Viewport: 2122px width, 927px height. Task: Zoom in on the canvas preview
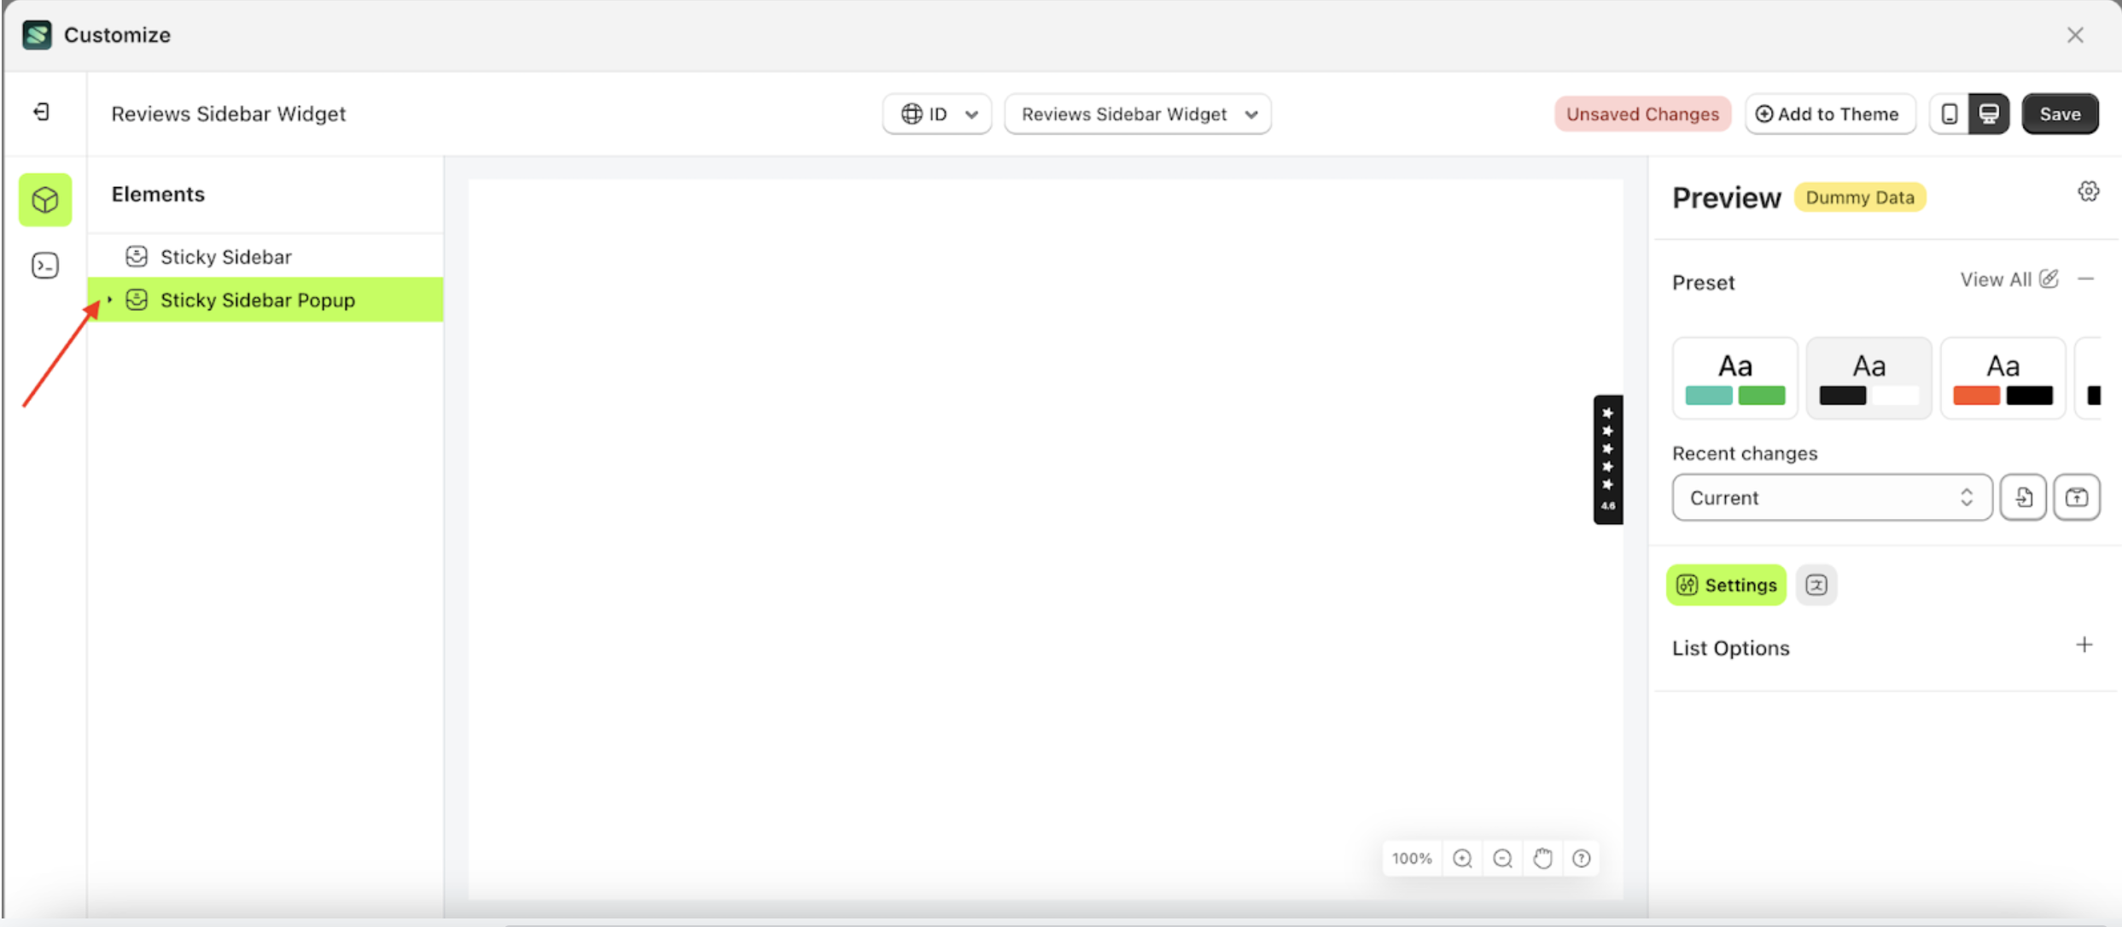click(x=1462, y=859)
